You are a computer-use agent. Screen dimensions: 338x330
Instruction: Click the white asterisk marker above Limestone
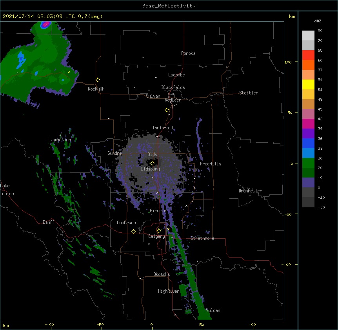pyautogui.click(x=60, y=135)
